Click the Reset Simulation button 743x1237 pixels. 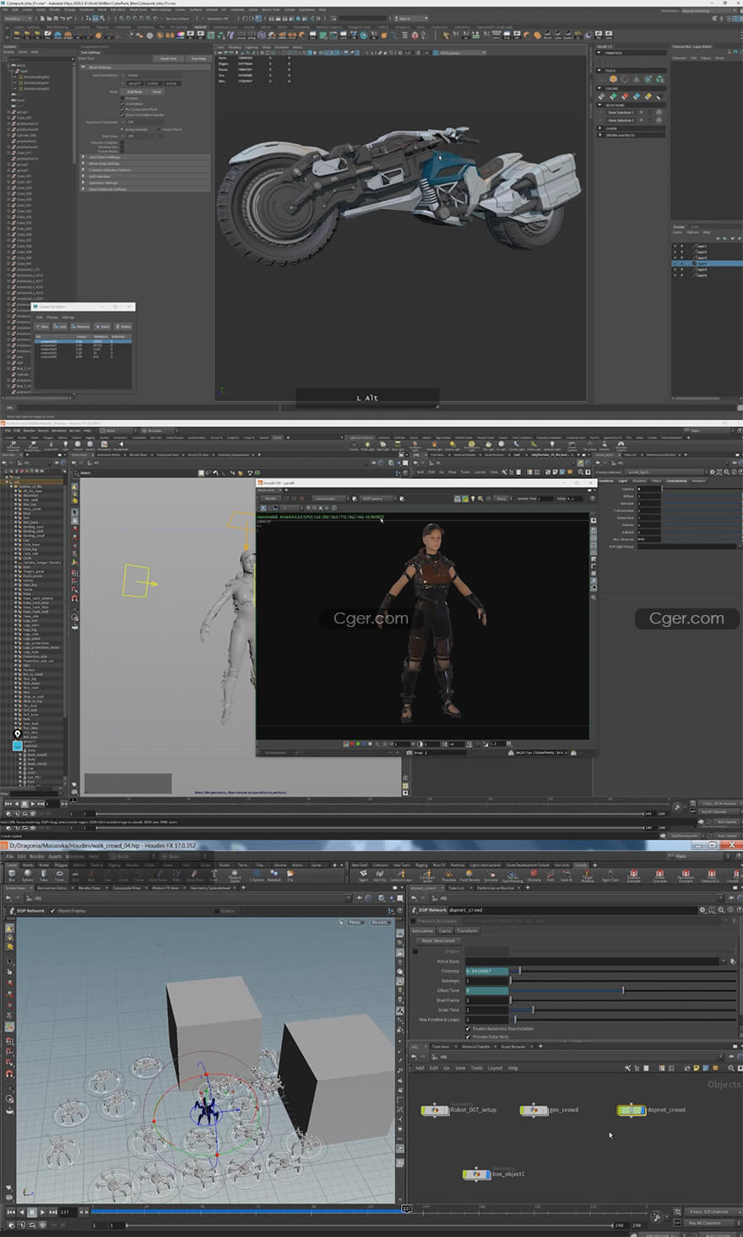(439, 940)
